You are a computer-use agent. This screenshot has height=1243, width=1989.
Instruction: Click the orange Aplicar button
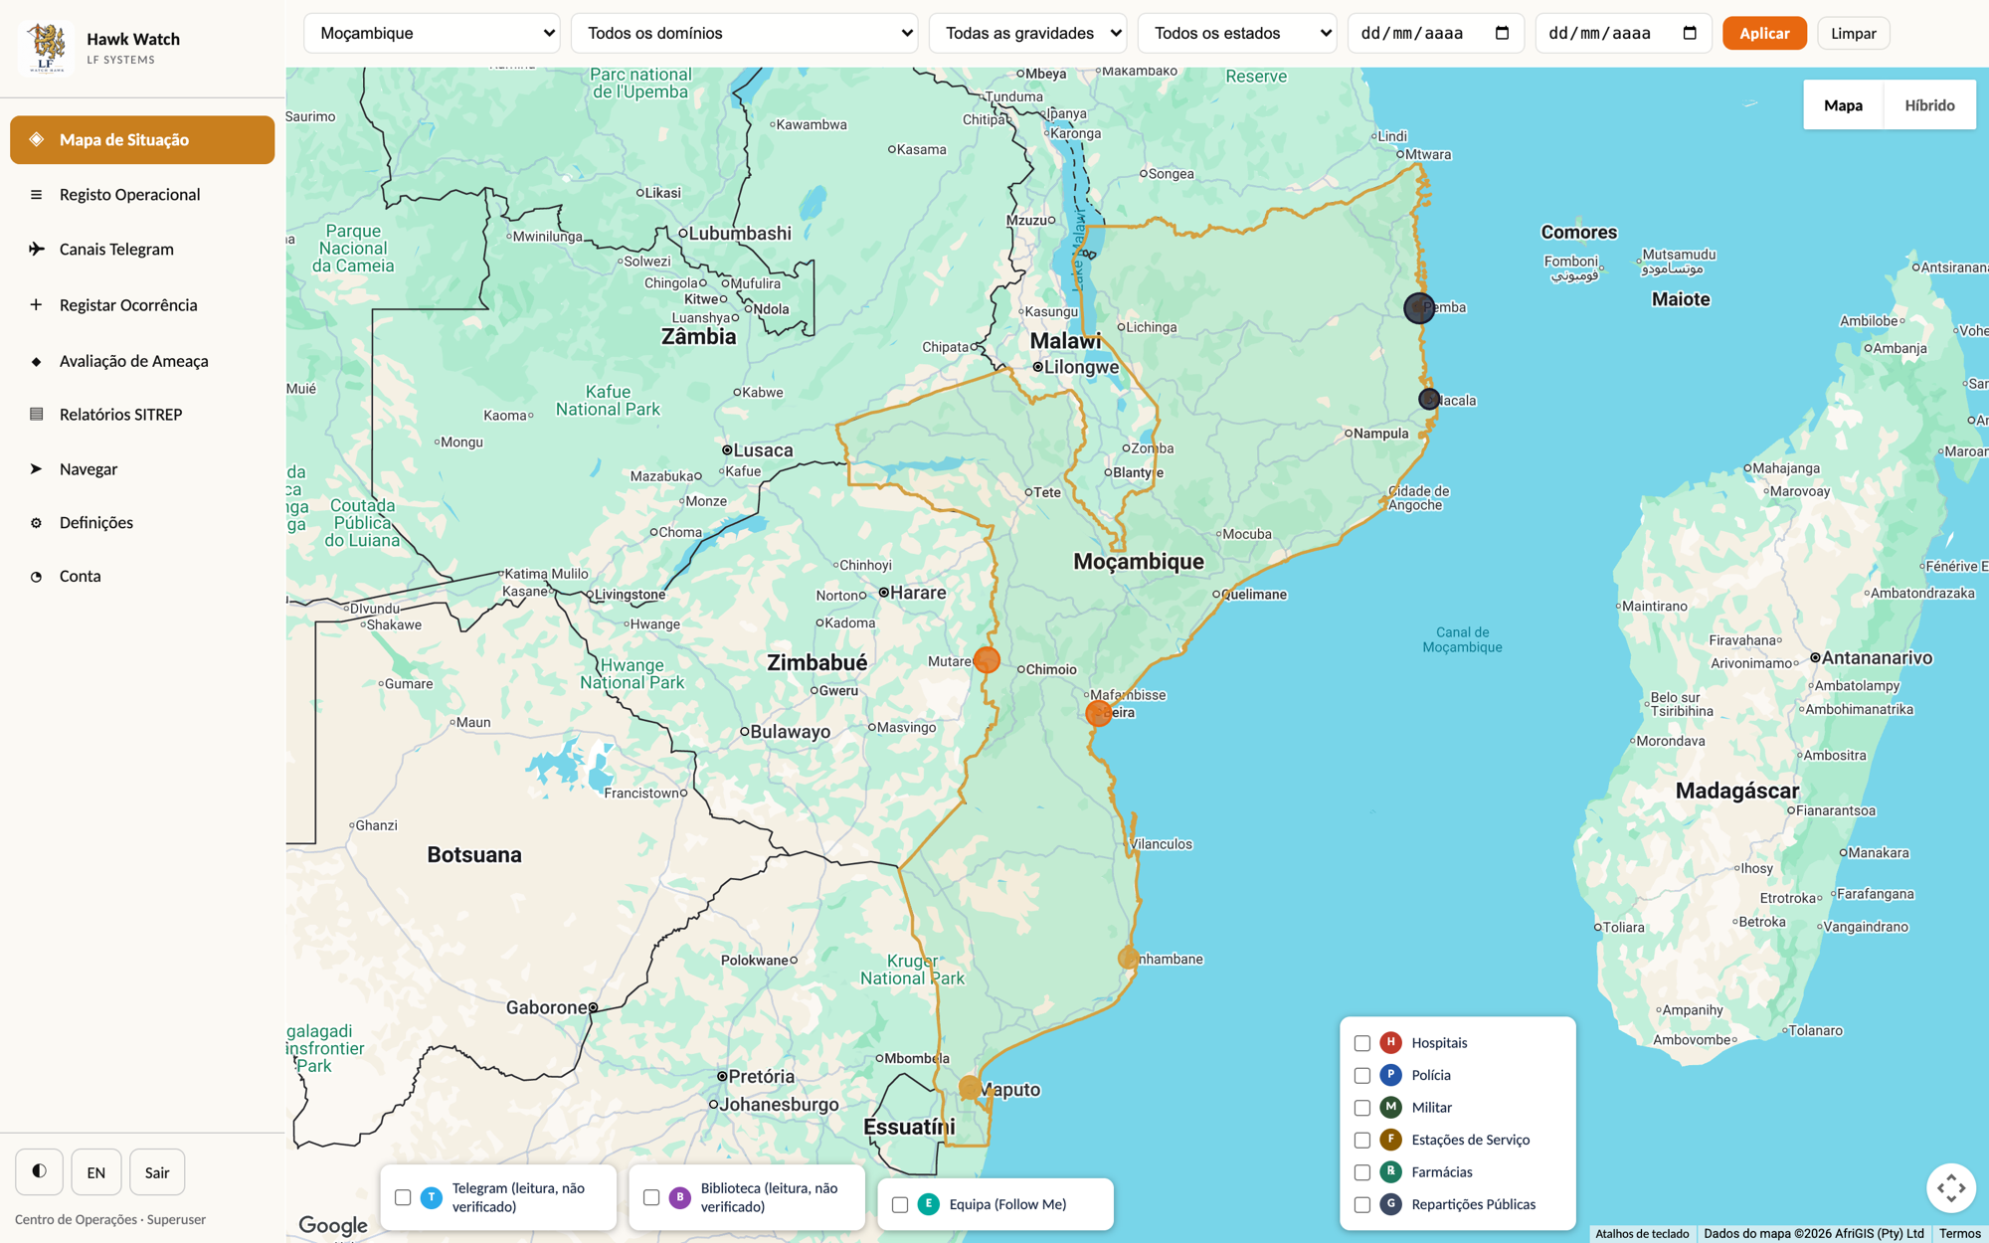point(1764,33)
